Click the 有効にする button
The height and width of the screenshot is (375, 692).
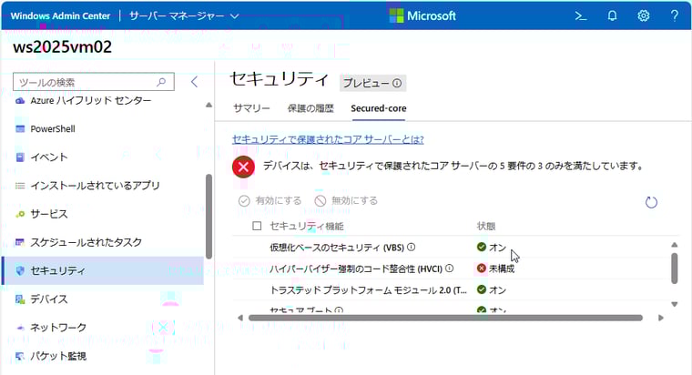click(x=270, y=201)
